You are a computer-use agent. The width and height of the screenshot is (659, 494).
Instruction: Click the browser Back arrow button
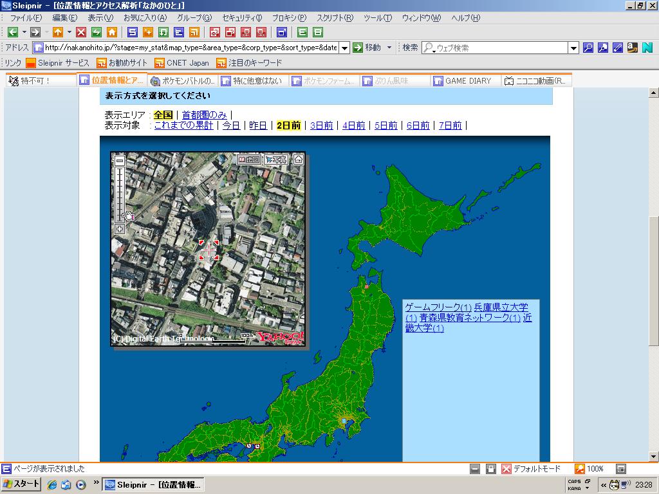(13, 32)
